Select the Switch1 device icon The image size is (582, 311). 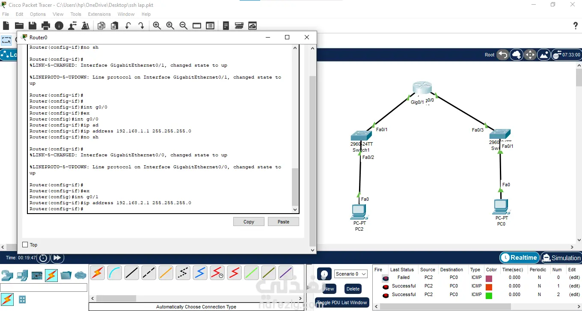(x=361, y=135)
